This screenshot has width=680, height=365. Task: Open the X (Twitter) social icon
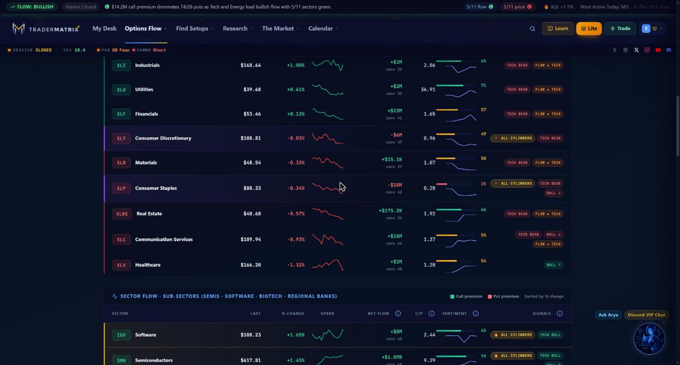(636, 50)
